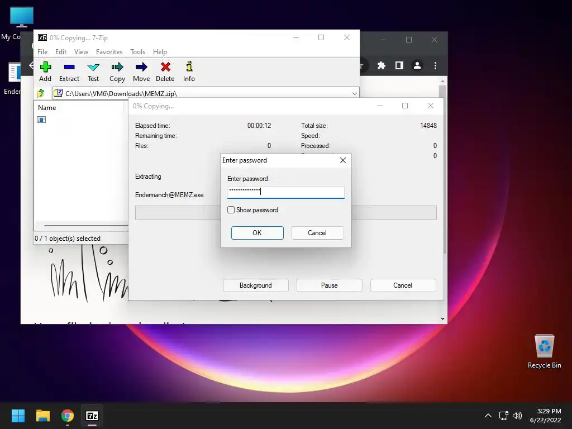Expand the 7-Zip address path dropdown
The width and height of the screenshot is (572, 429).
click(x=354, y=94)
